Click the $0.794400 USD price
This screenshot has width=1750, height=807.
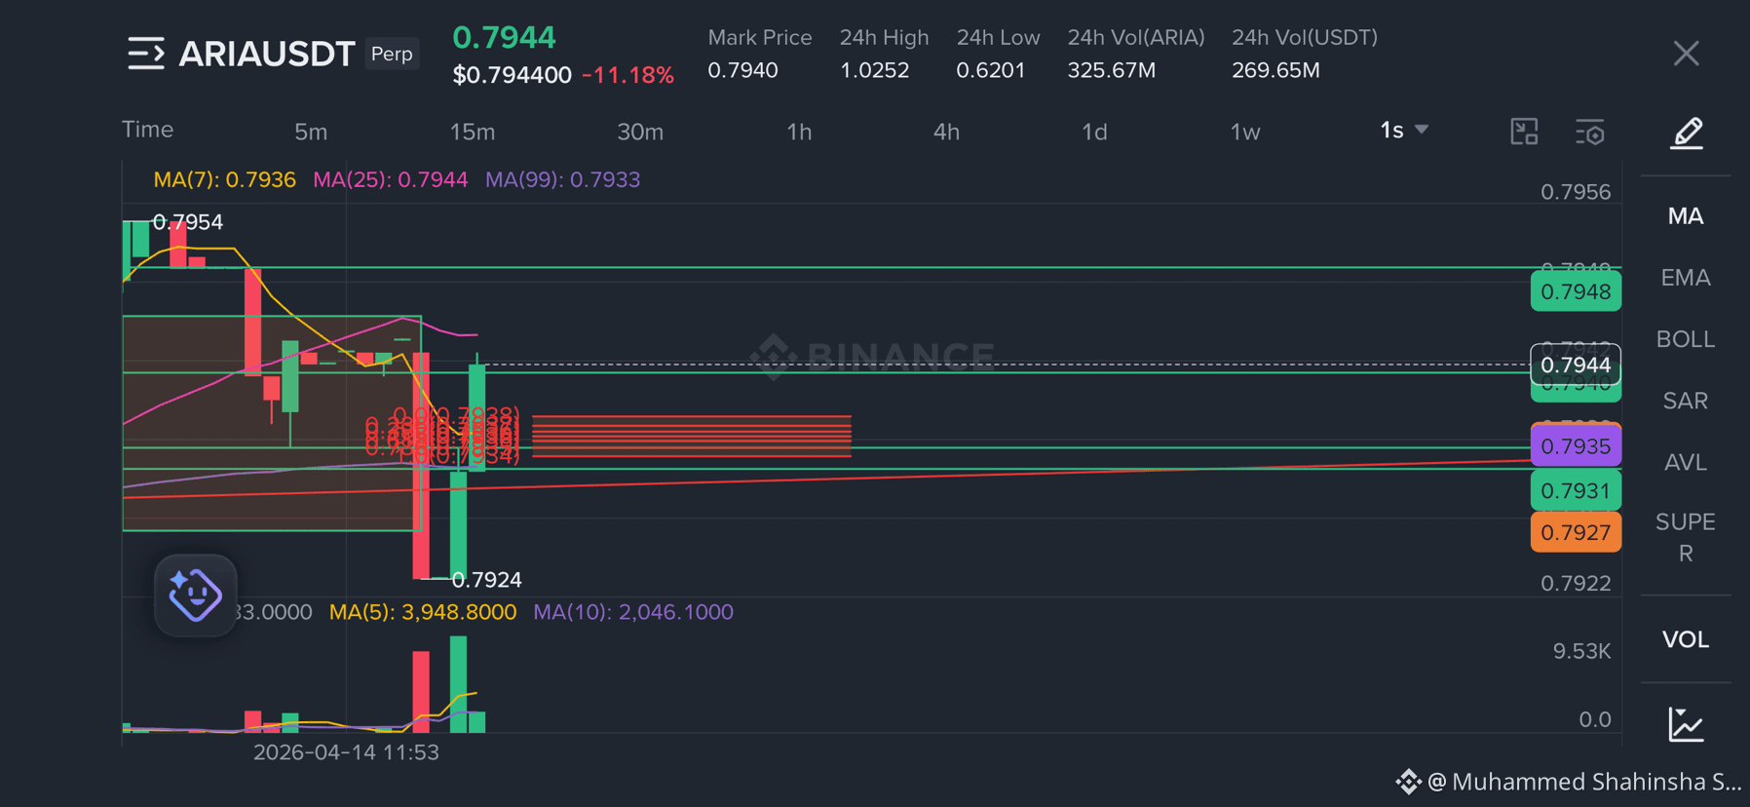512,75
